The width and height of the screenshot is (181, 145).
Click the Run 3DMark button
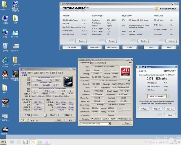(x=72, y=47)
